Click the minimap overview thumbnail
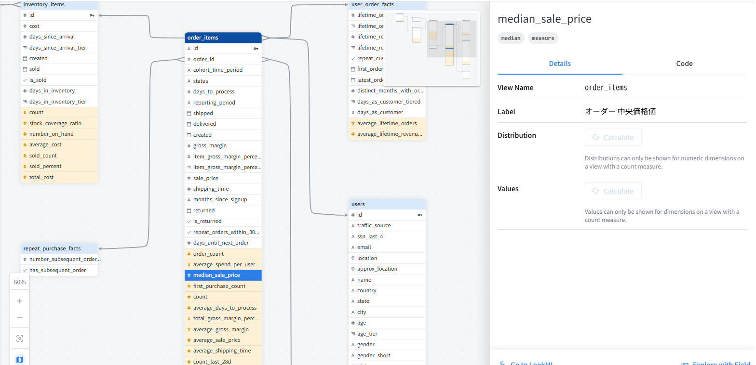Viewport: 756px width, 365px height. point(431,48)
